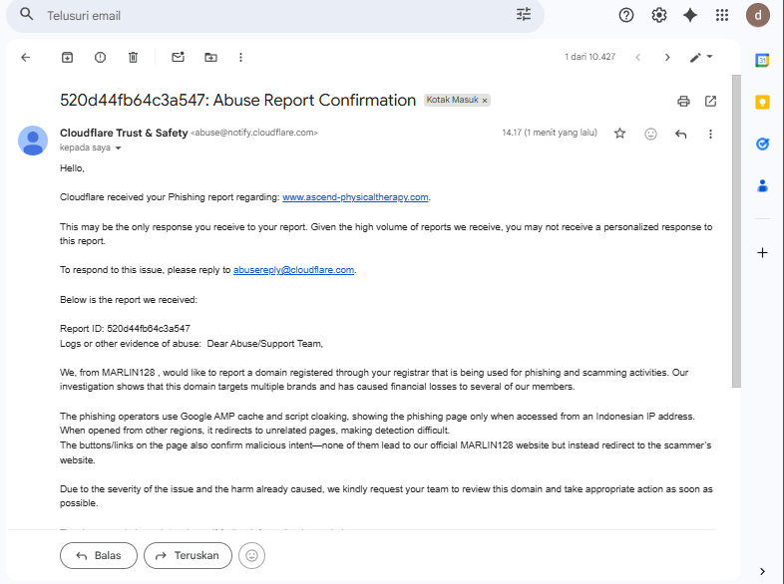
Task: Mark email as unread
Action: pyautogui.click(x=178, y=57)
